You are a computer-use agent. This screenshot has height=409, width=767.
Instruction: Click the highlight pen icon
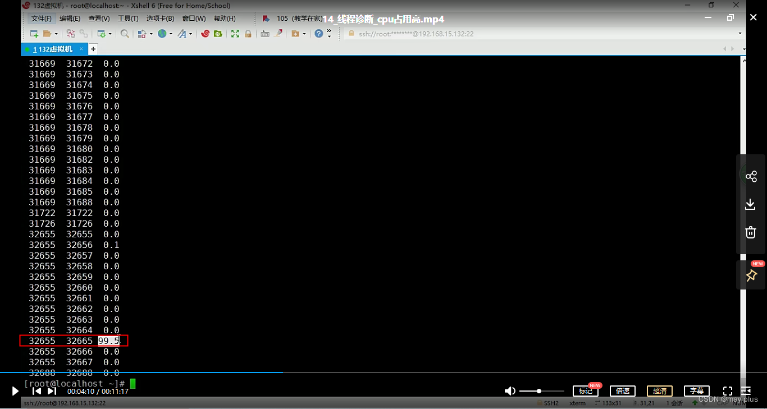pos(278,34)
